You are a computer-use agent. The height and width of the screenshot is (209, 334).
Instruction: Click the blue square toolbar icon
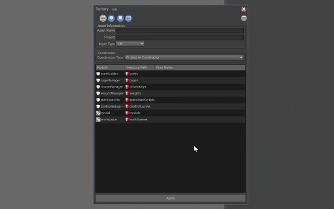click(x=120, y=18)
